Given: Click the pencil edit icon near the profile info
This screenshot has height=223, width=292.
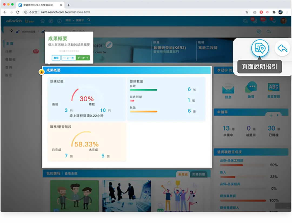Looking at the screenshot, I should [109, 45].
